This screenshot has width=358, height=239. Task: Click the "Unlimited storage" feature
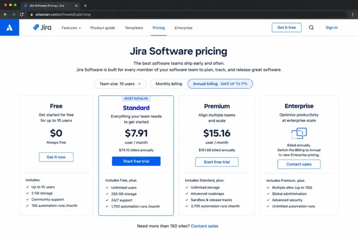click(205, 187)
